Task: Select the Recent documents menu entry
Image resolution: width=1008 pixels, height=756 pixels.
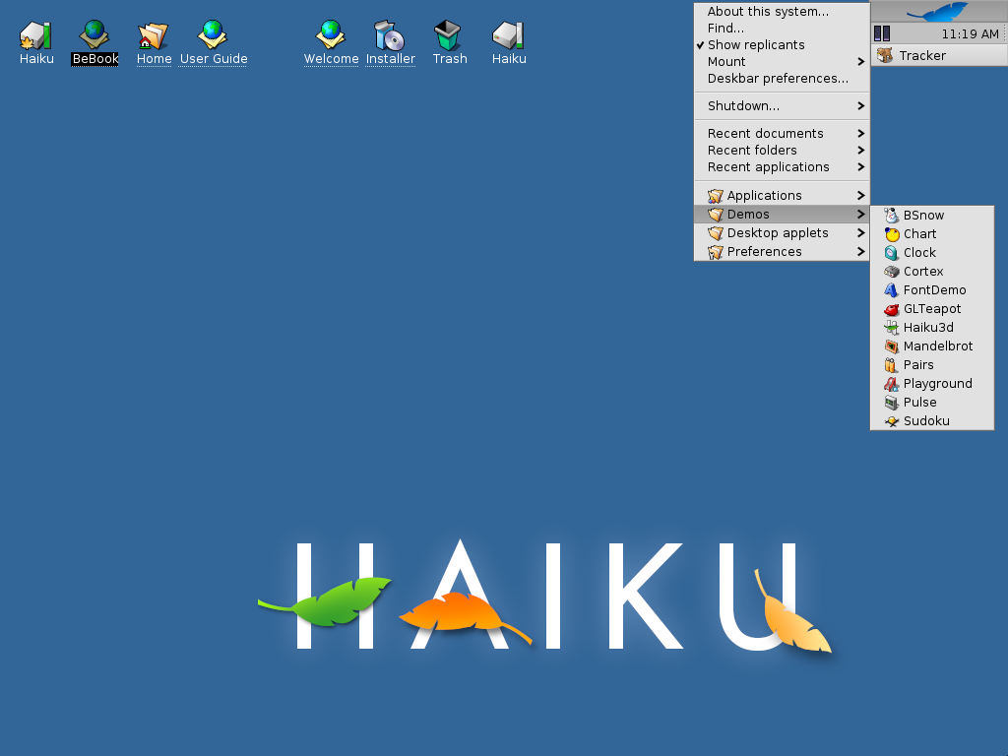Action: coord(782,133)
